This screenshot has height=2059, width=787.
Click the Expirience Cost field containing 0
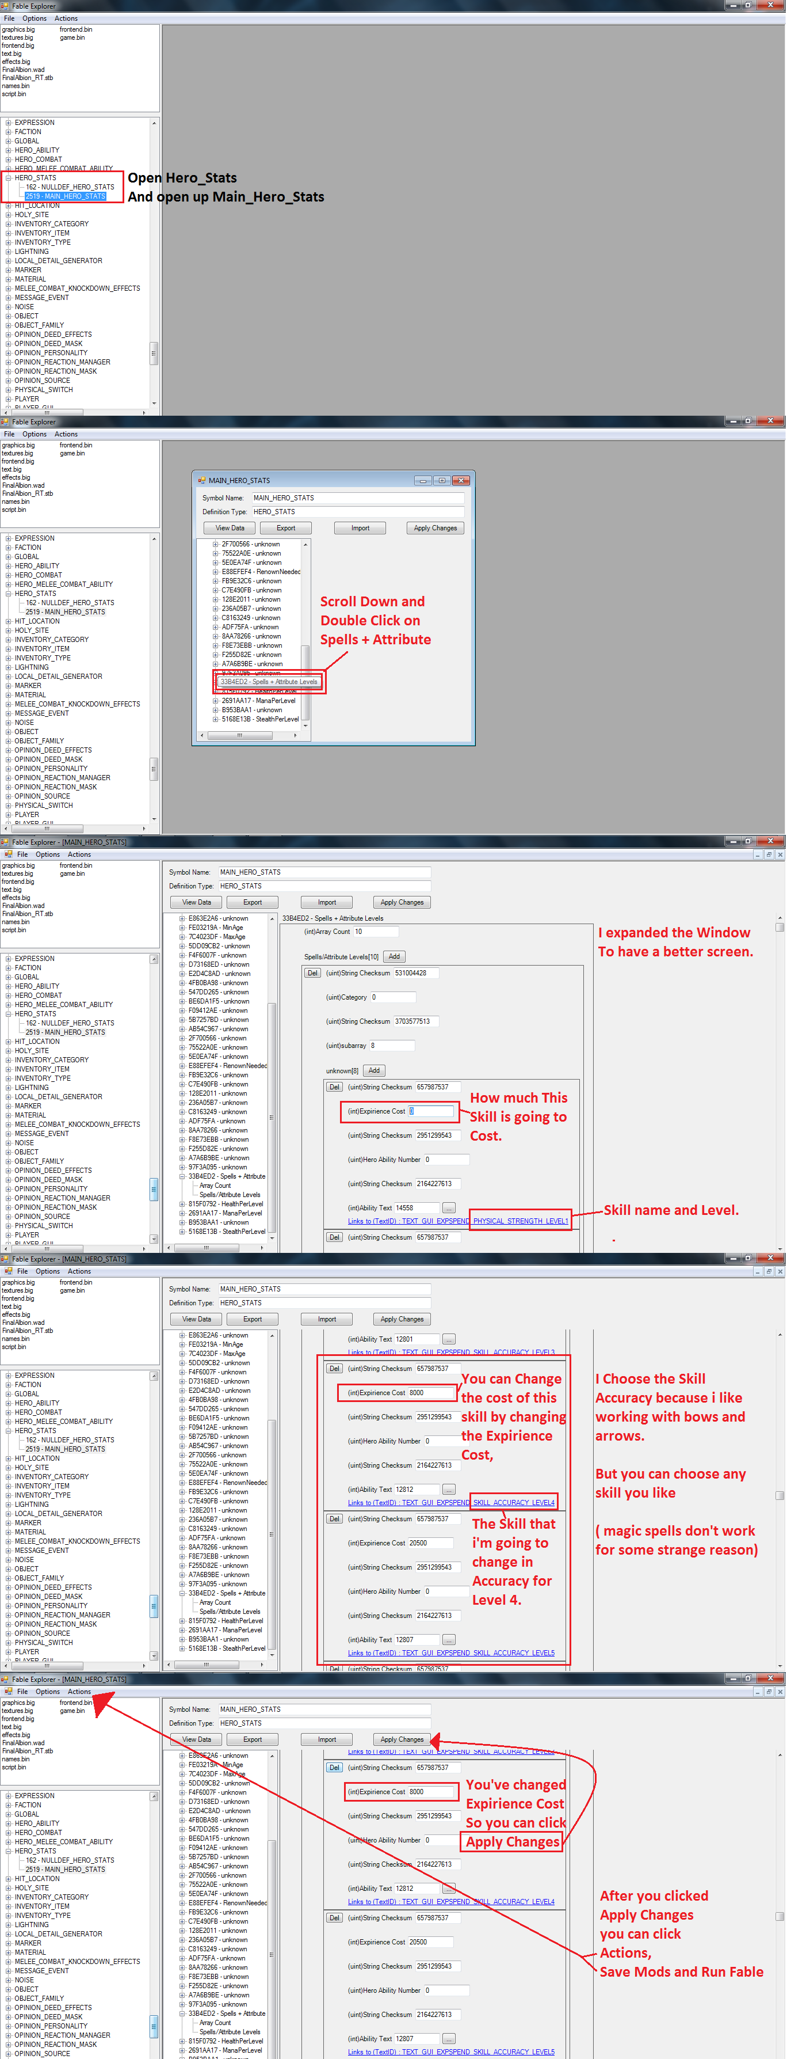pyautogui.click(x=431, y=1111)
